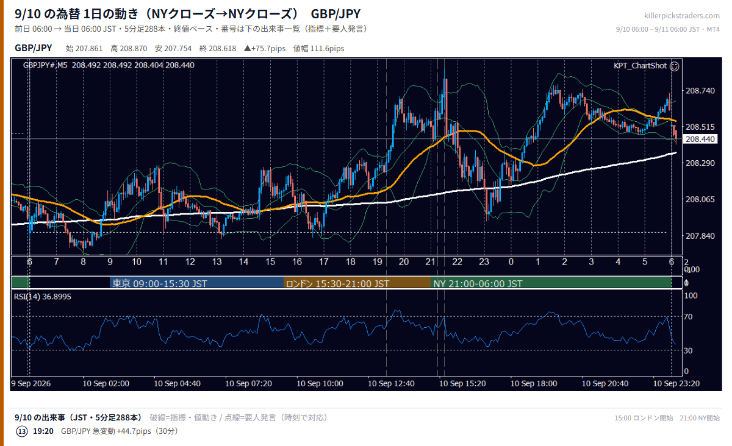Image resolution: width=732 pixels, height=446 pixels.
Task: Click the 208.740 price axis label
Action: coord(700,91)
